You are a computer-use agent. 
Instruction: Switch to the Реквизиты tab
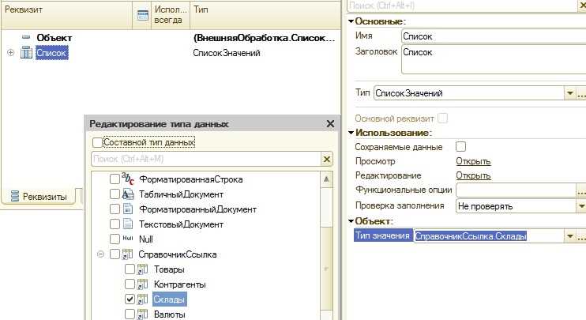pos(39,196)
